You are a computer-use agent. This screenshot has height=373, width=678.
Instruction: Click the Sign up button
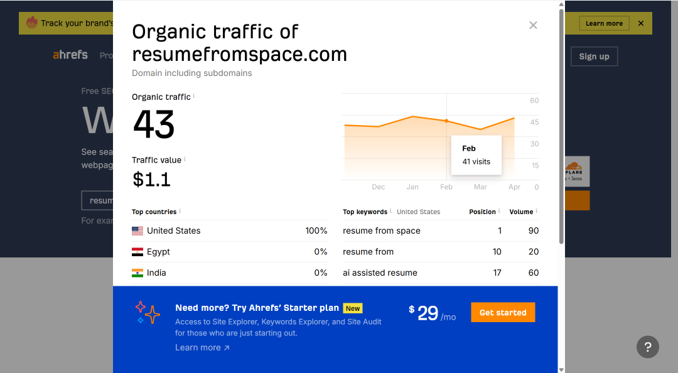[x=594, y=57]
